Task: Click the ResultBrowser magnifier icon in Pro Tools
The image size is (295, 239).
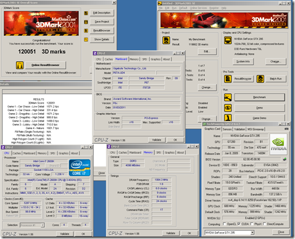Action: [228, 79]
